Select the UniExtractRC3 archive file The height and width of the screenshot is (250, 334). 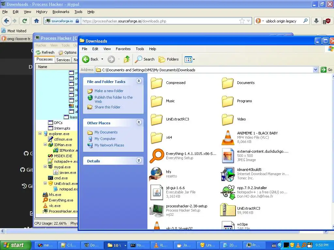240,210
